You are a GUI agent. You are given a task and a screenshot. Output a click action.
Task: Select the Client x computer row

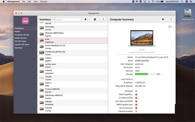[72, 84]
